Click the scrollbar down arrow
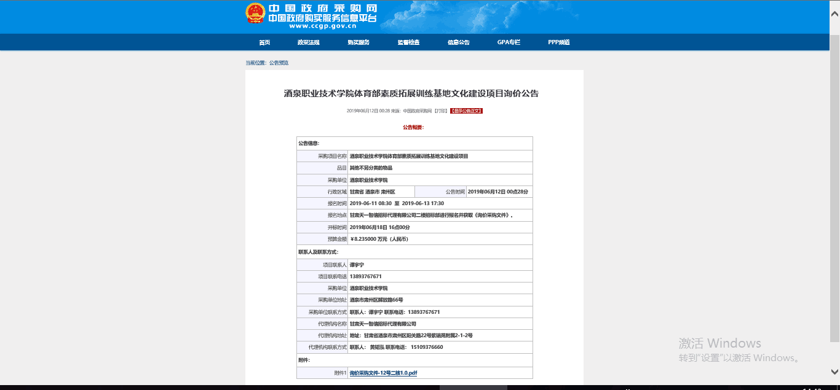Viewport: 840px width, 390px height. (x=834, y=372)
